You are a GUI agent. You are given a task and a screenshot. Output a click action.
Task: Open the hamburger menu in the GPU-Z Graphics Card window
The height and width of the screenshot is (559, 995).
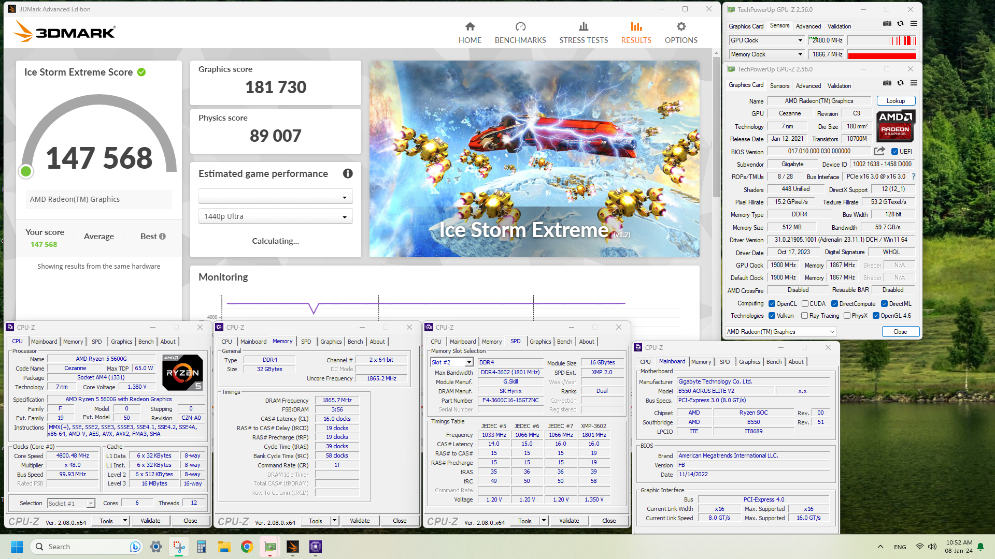coord(914,83)
